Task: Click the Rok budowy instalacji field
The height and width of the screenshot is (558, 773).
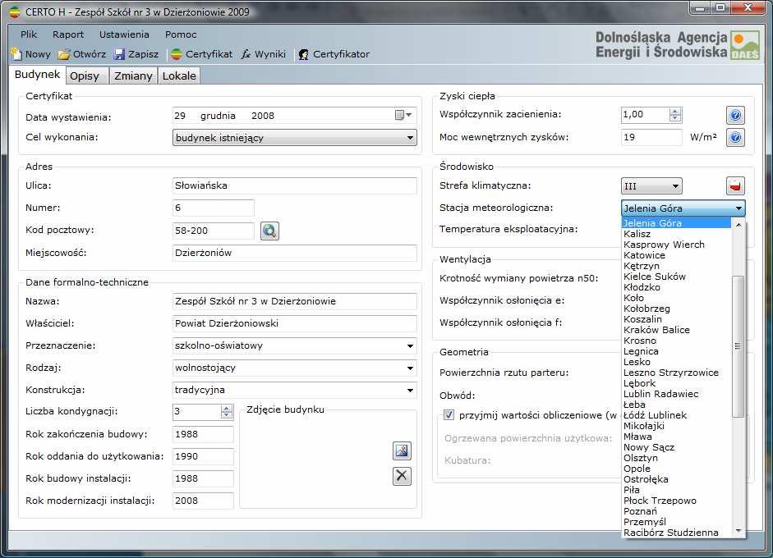Action: pyautogui.click(x=203, y=478)
